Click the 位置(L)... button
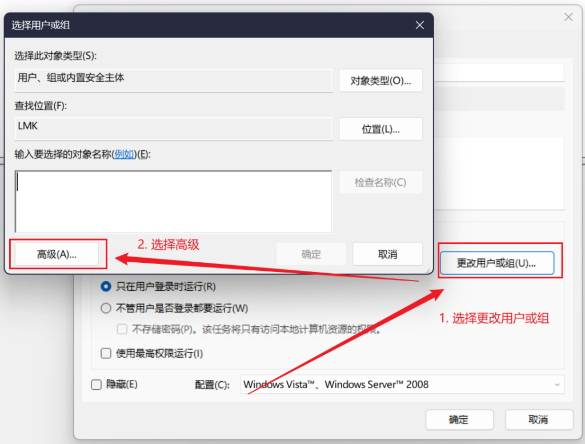Viewport: 585px width, 444px height. 380,129
